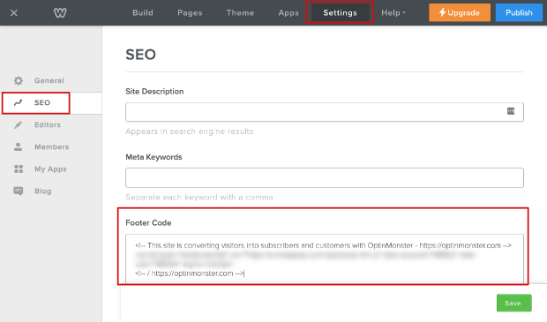Click the Editors pencil icon
The width and height of the screenshot is (547, 322).
click(x=19, y=124)
